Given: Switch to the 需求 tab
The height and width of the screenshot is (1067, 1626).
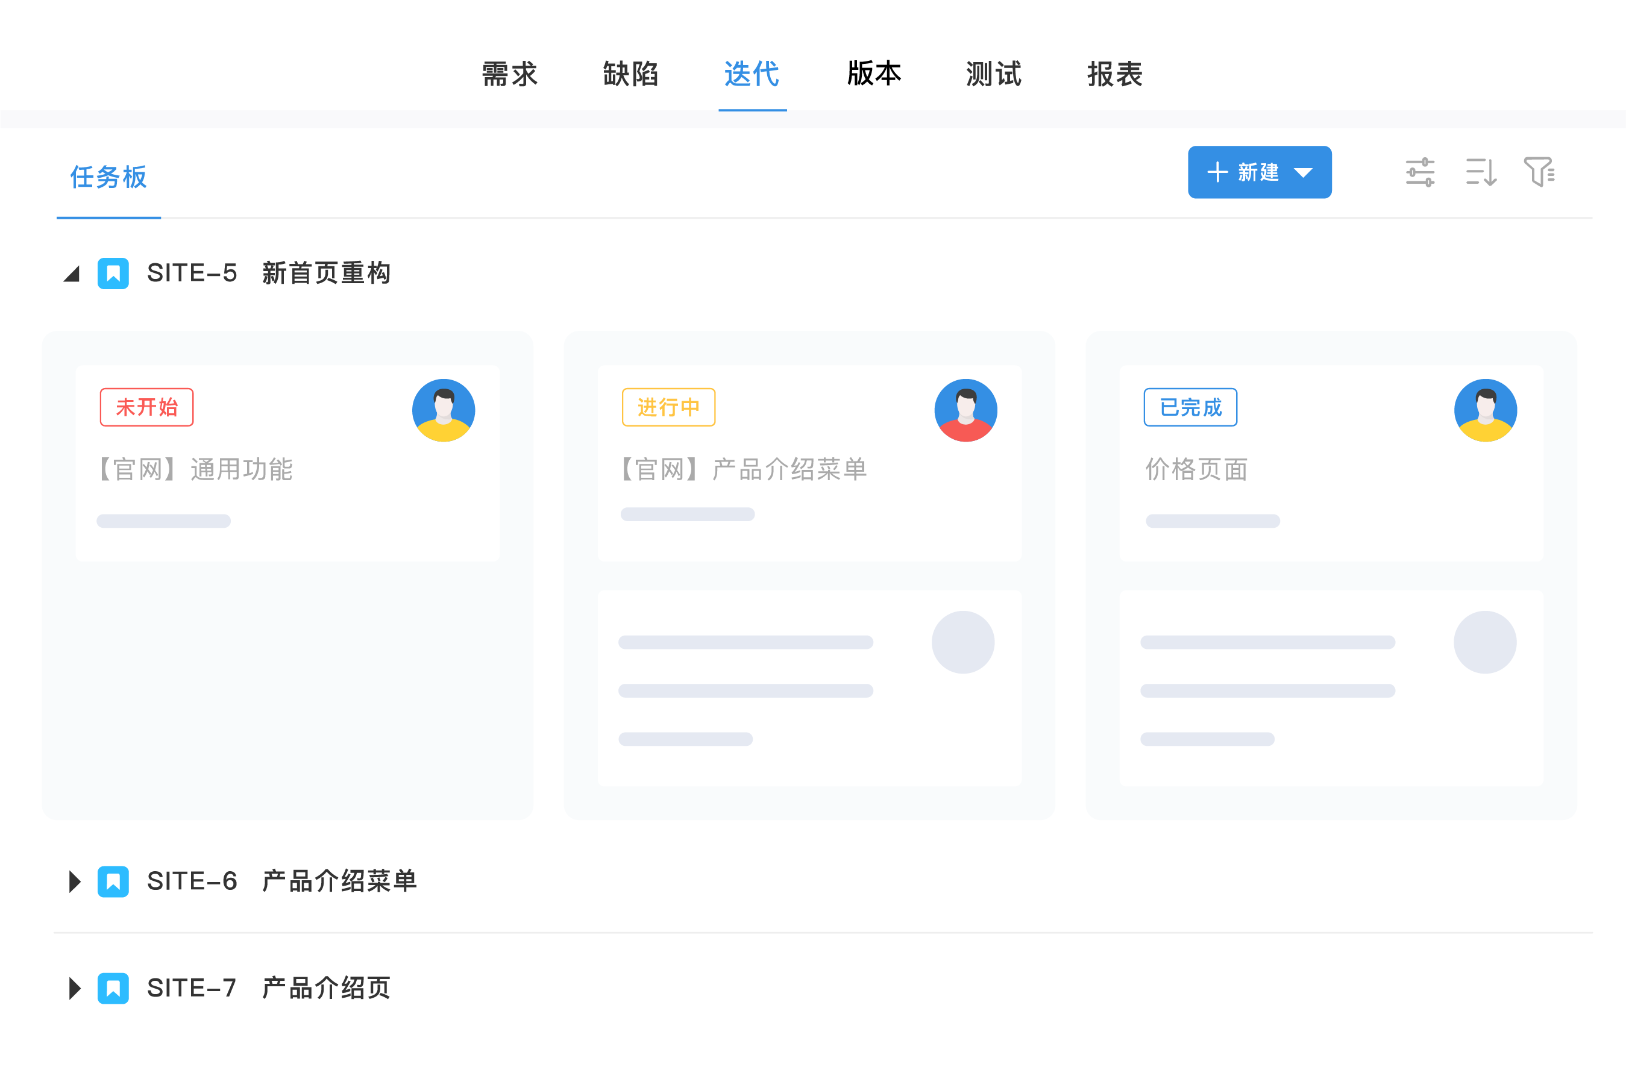Looking at the screenshot, I should [x=510, y=74].
